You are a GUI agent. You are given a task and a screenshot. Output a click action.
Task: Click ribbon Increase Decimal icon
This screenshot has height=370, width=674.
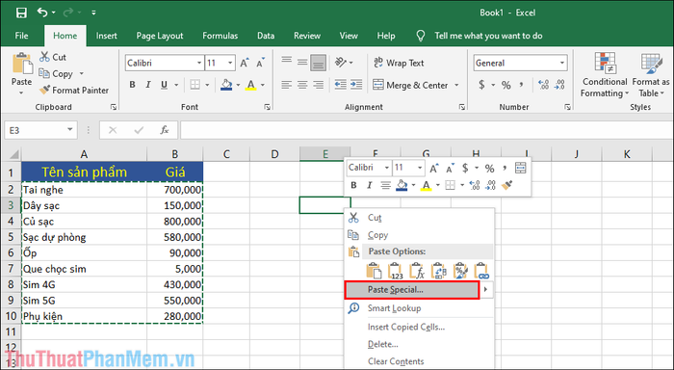click(x=543, y=85)
